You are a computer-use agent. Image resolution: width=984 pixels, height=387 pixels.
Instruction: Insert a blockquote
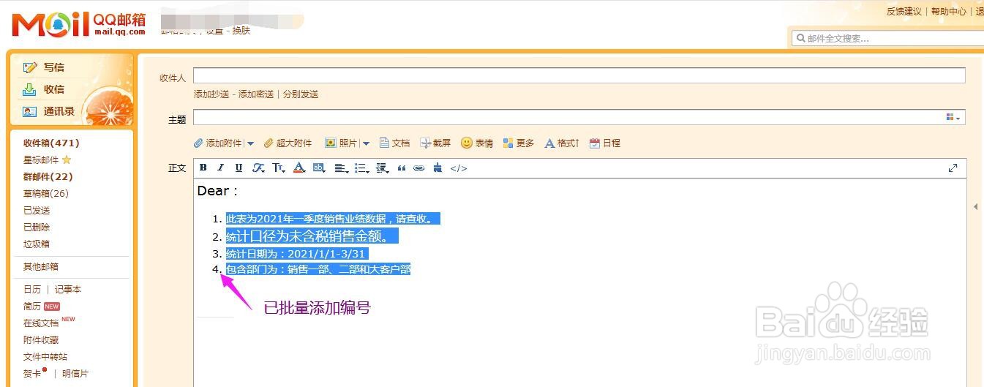pyautogui.click(x=401, y=168)
